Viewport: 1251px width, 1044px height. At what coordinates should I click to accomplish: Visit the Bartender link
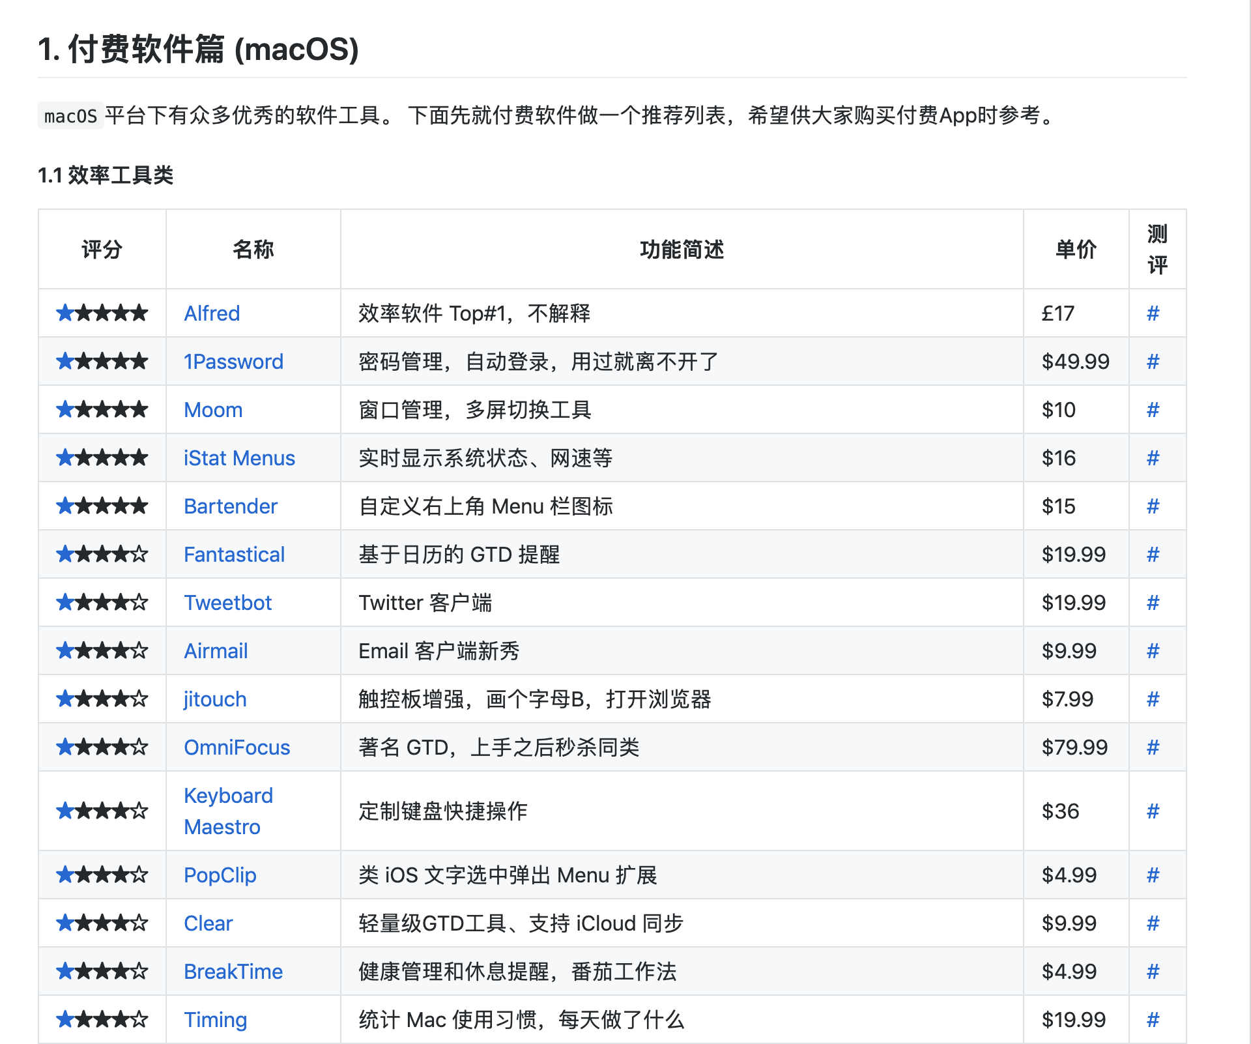[x=231, y=506]
